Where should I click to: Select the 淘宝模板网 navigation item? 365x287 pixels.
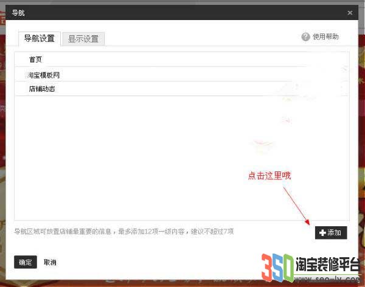coord(44,75)
